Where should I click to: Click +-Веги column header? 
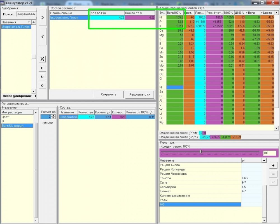coord(253,13)
